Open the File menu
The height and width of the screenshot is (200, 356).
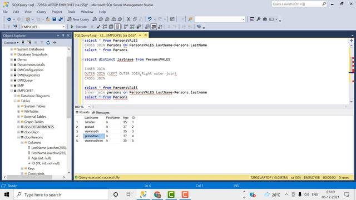tap(5, 12)
